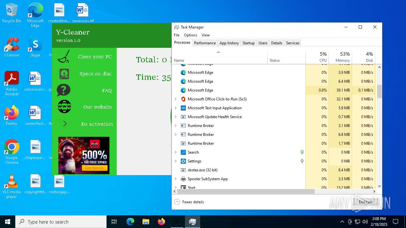Expand Spooler SubSystem App process
Image resolution: width=406 pixels, height=228 pixels.
(x=176, y=179)
